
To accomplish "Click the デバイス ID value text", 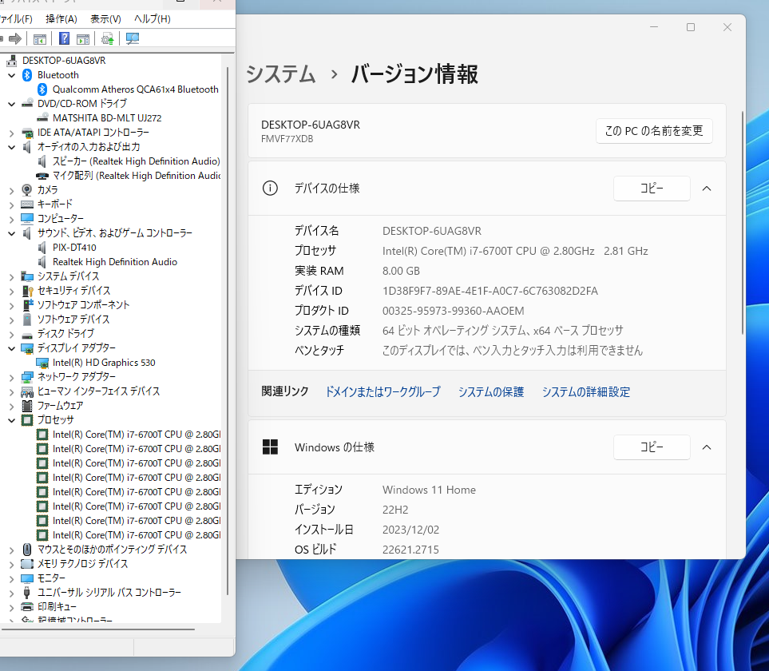I will tap(490, 291).
